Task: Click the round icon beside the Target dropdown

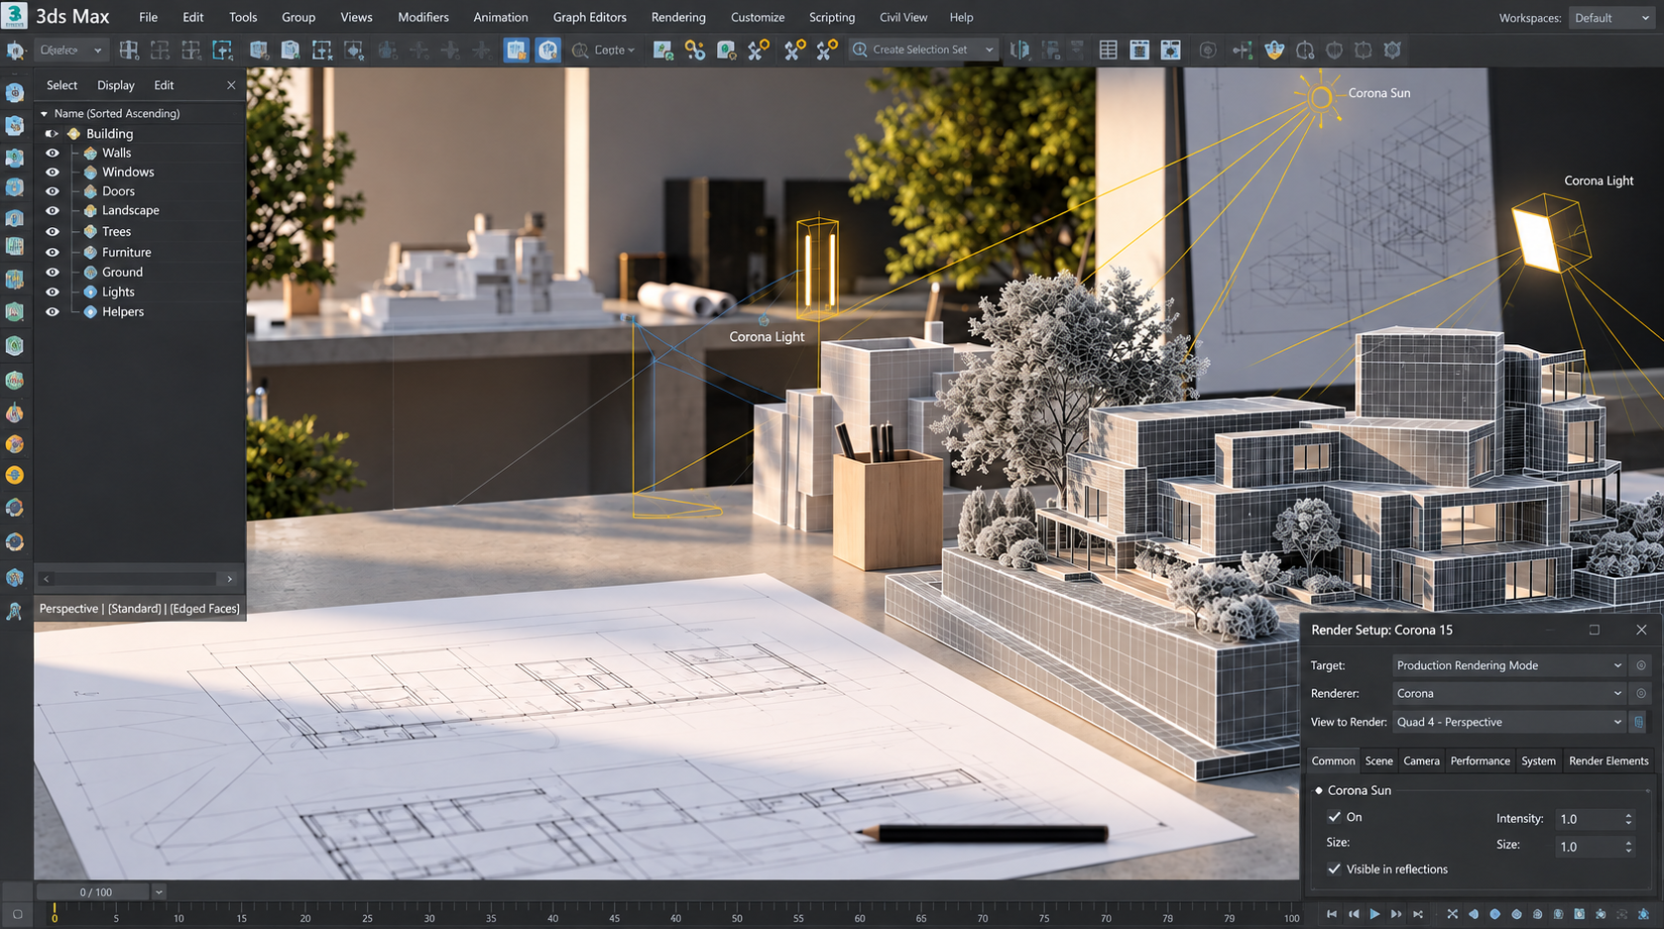Action: [x=1641, y=665]
